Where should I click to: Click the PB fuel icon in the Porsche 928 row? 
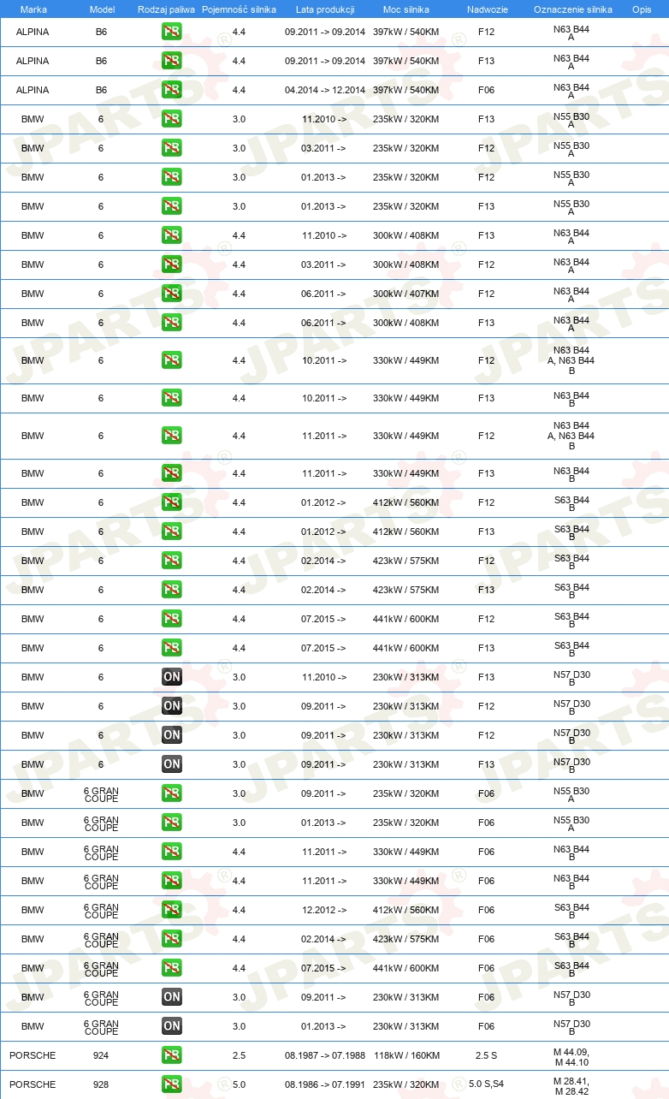172,1085
